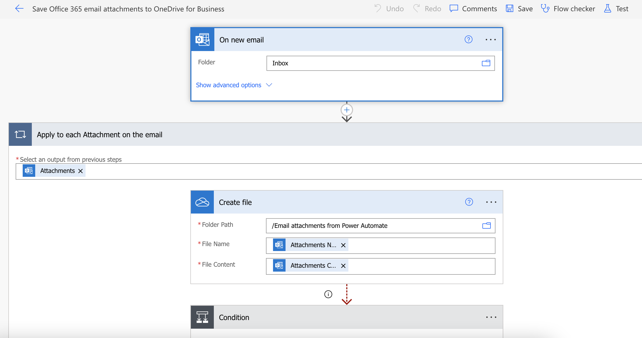Click the chevron next to Show advanced options
642x338 pixels.
269,85
